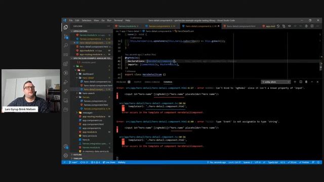Click the Spaces: 2 indentation status item

pos(248,162)
